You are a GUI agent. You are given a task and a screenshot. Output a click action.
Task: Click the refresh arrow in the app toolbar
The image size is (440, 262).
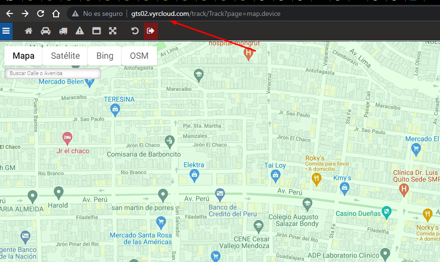click(x=135, y=31)
